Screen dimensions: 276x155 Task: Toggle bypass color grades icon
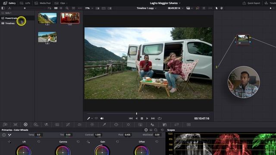198,8
